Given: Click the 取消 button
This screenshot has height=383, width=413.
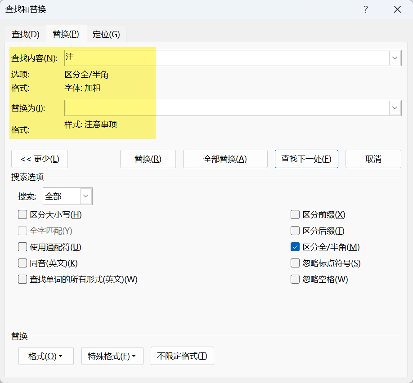Looking at the screenshot, I should coord(373,159).
